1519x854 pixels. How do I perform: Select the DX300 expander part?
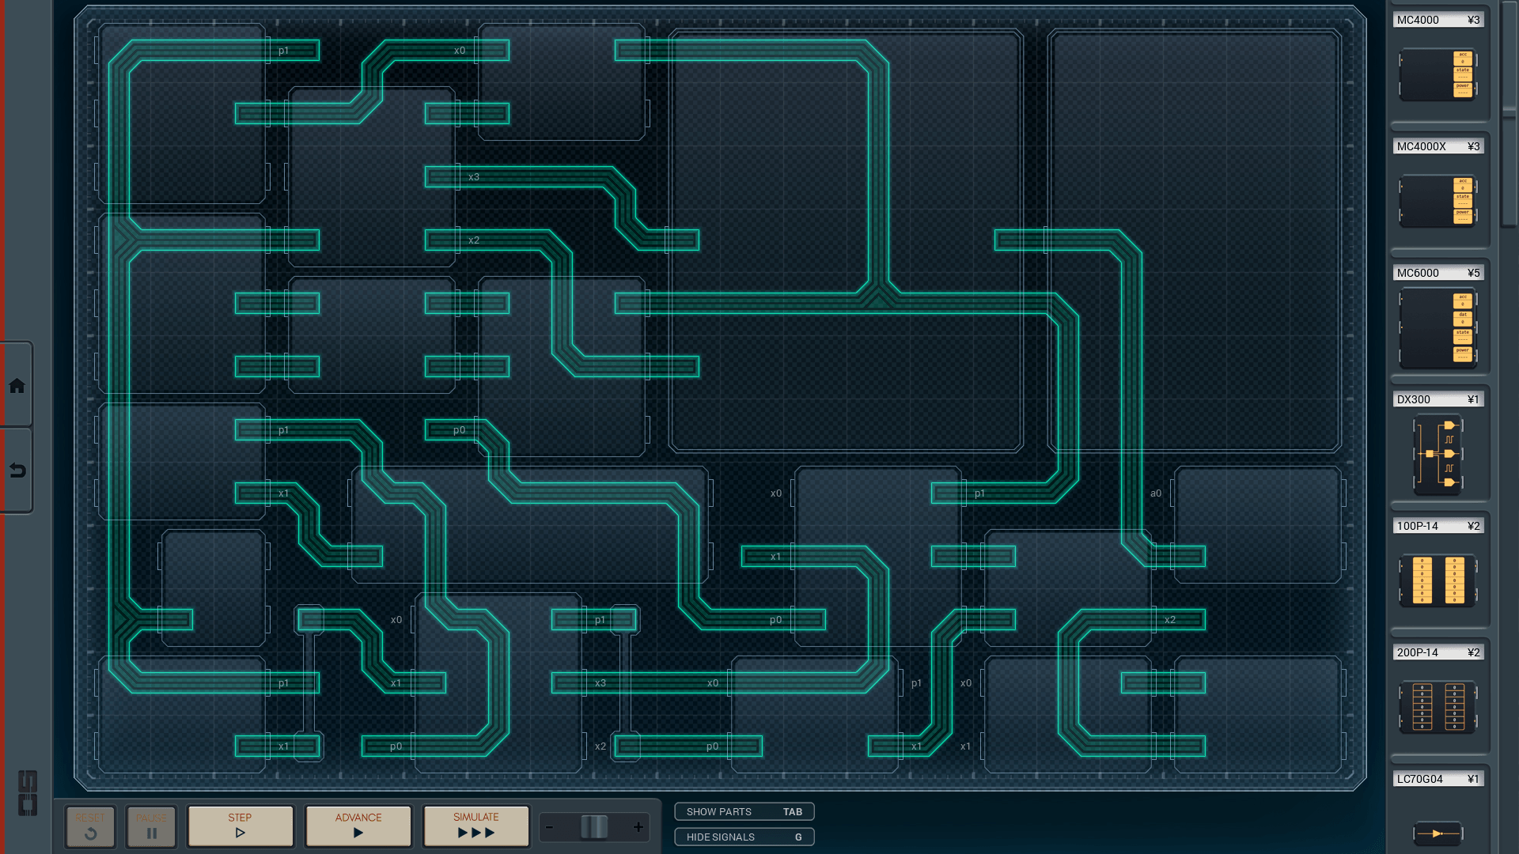click(1438, 454)
